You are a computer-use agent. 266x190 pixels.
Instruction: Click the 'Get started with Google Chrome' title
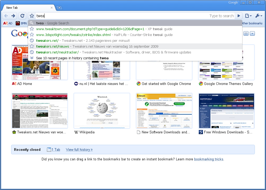coord(166,84)
